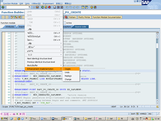Collapse ENHANCEMENT 5 block at line 38

tap(13, 76)
